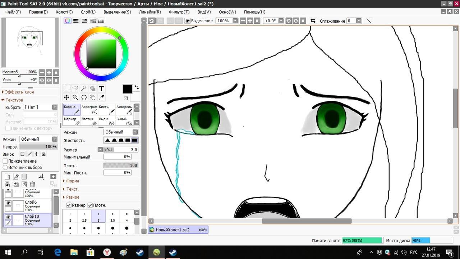460x259 pixels.
Task: Select the Magic Wand tool
Action: pos(84,88)
